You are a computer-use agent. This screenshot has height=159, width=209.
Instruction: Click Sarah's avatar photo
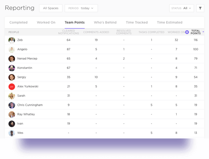[x=12, y=96]
